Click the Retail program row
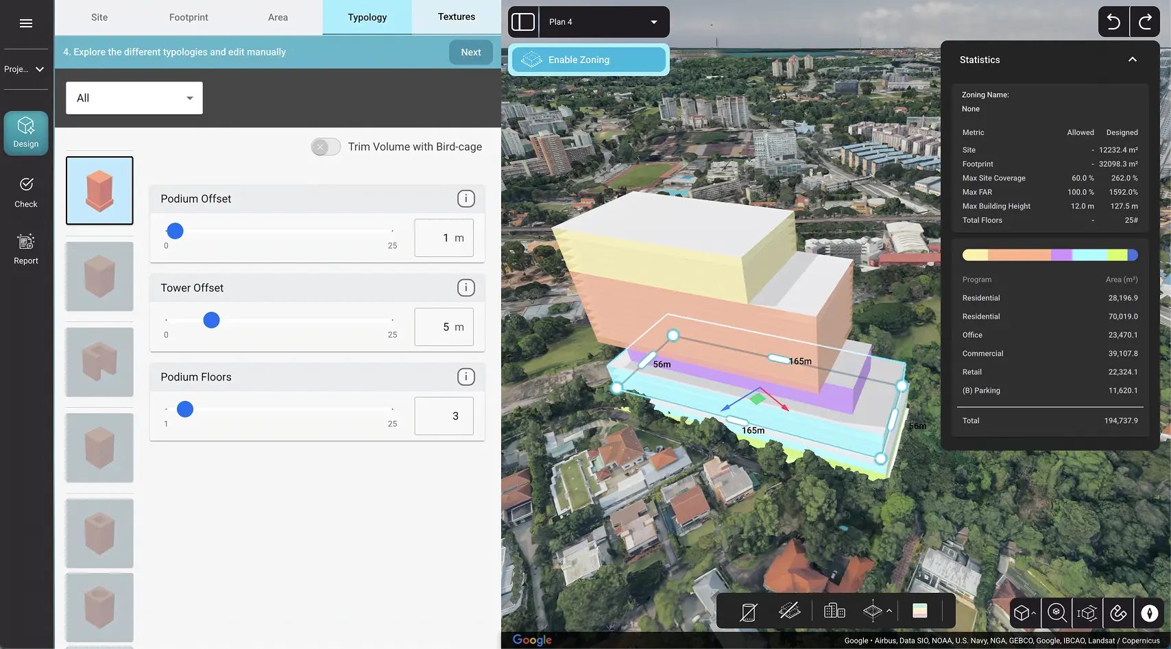Screen dimensions: 1171x649 [x=1050, y=372]
